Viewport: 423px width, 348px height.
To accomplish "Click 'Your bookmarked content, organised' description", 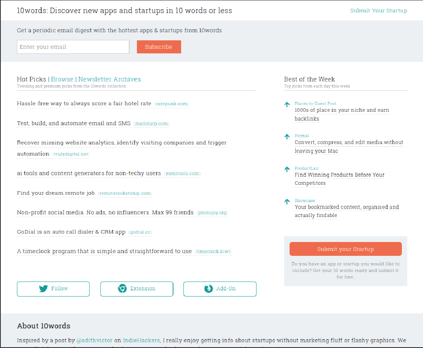I will pyautogui.click(x=346, y=211).
